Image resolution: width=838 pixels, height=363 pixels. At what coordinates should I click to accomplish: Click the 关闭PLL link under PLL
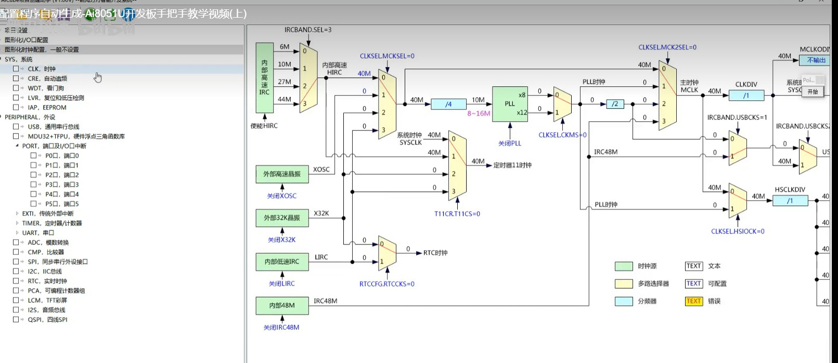pyautogui.click(x=509, y=144)
